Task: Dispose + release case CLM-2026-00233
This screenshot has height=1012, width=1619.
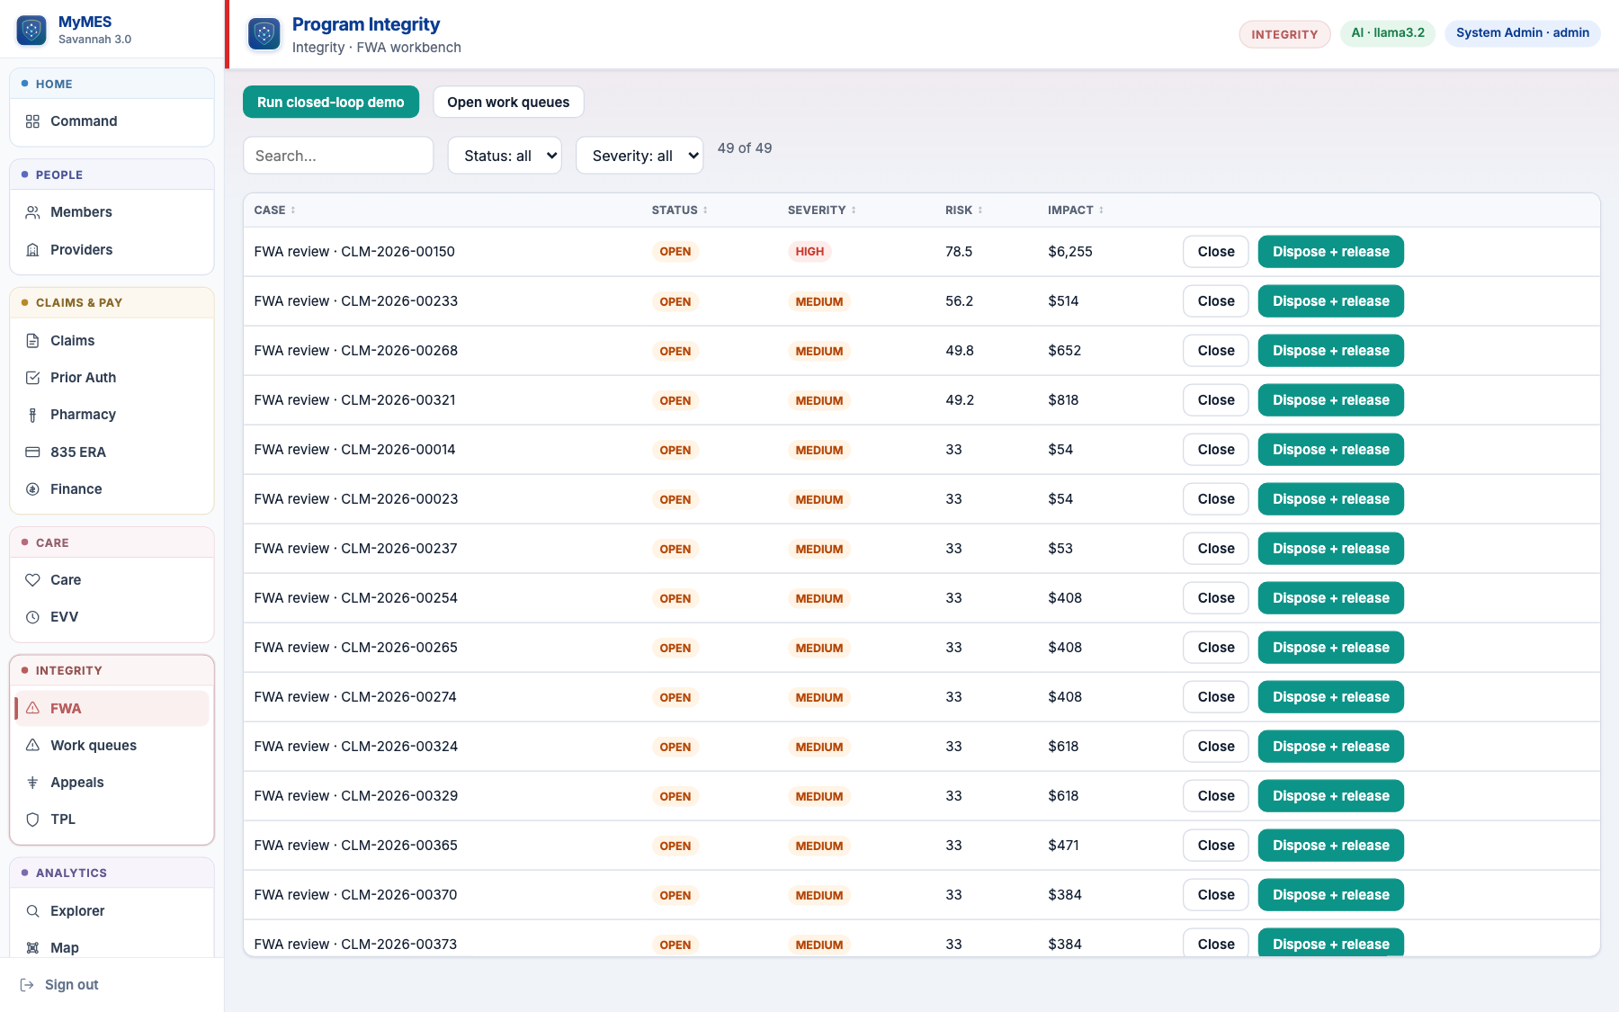Action: [1330, 301]
